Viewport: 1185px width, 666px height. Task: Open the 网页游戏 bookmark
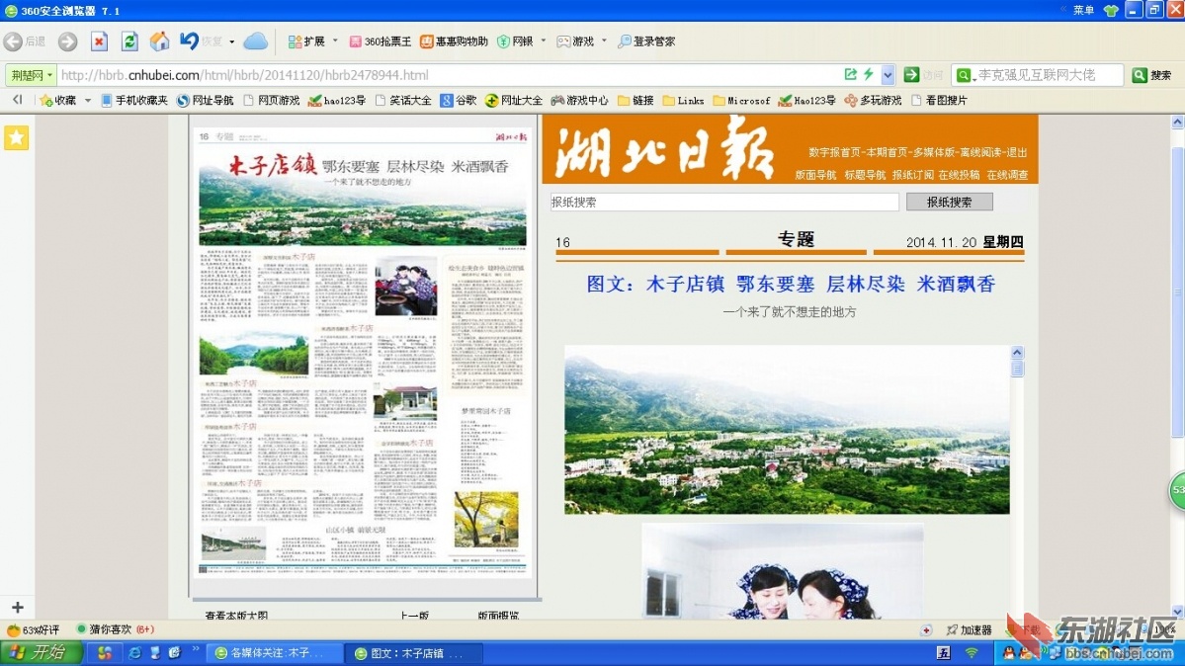[272, 100]
